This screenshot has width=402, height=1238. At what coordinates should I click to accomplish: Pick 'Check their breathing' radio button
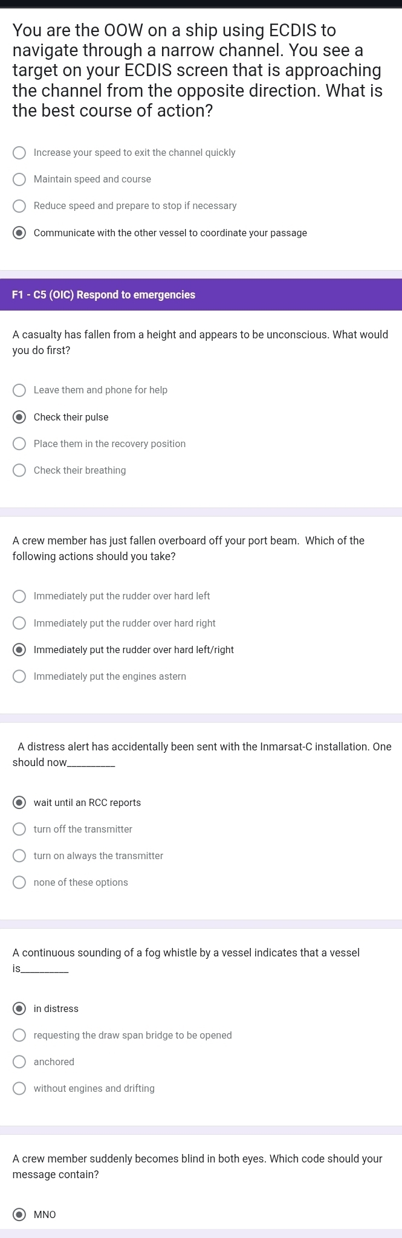[x=19, y=471]
